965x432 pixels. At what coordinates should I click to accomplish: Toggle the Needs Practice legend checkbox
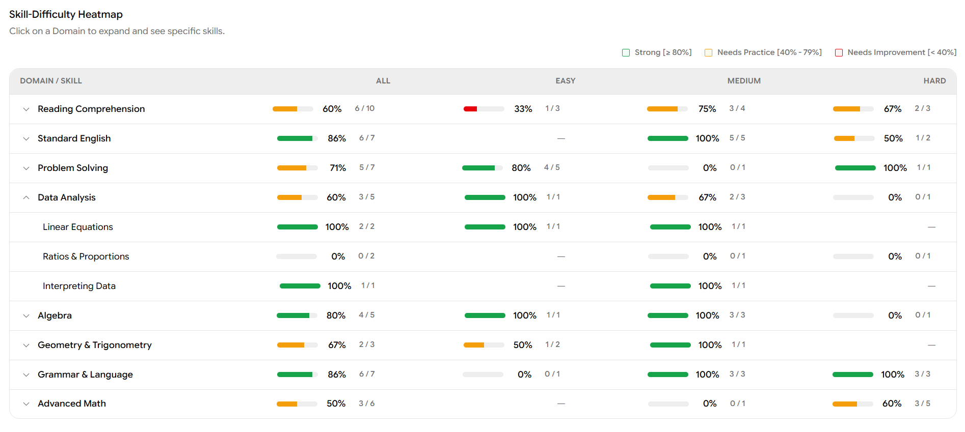[x=708, y=53]
